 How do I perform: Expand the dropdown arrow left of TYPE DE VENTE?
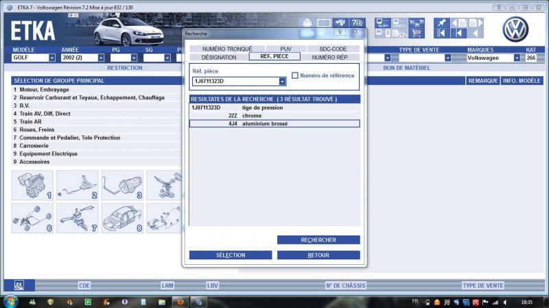coord(387,58)
